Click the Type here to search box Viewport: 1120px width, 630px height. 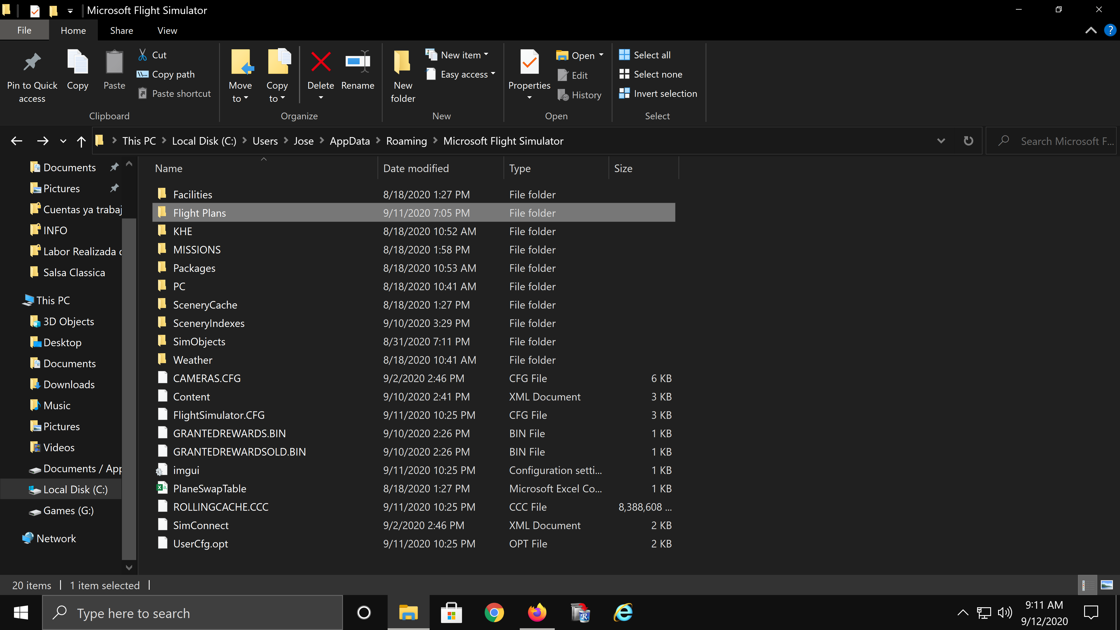pyautogui.click(x=192, y=613)
